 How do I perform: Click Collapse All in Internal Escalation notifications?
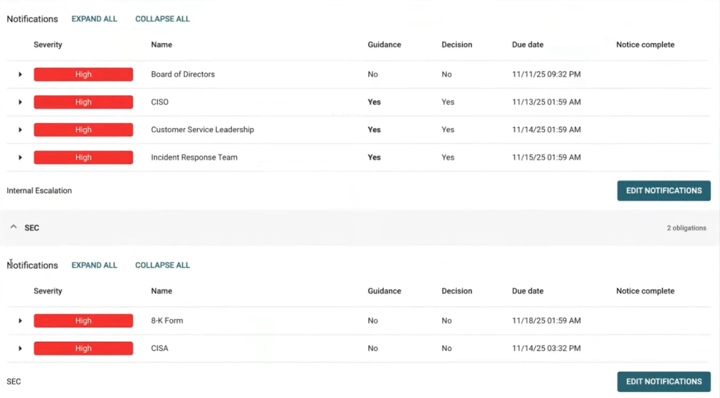coord(162,19)
